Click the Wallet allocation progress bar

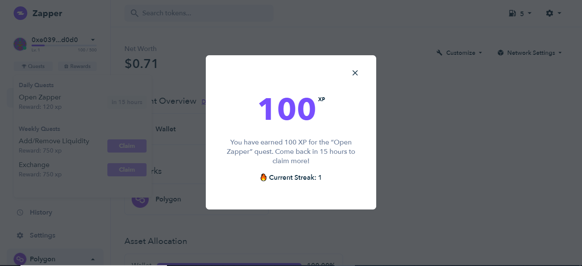click(x=229, y=264)
